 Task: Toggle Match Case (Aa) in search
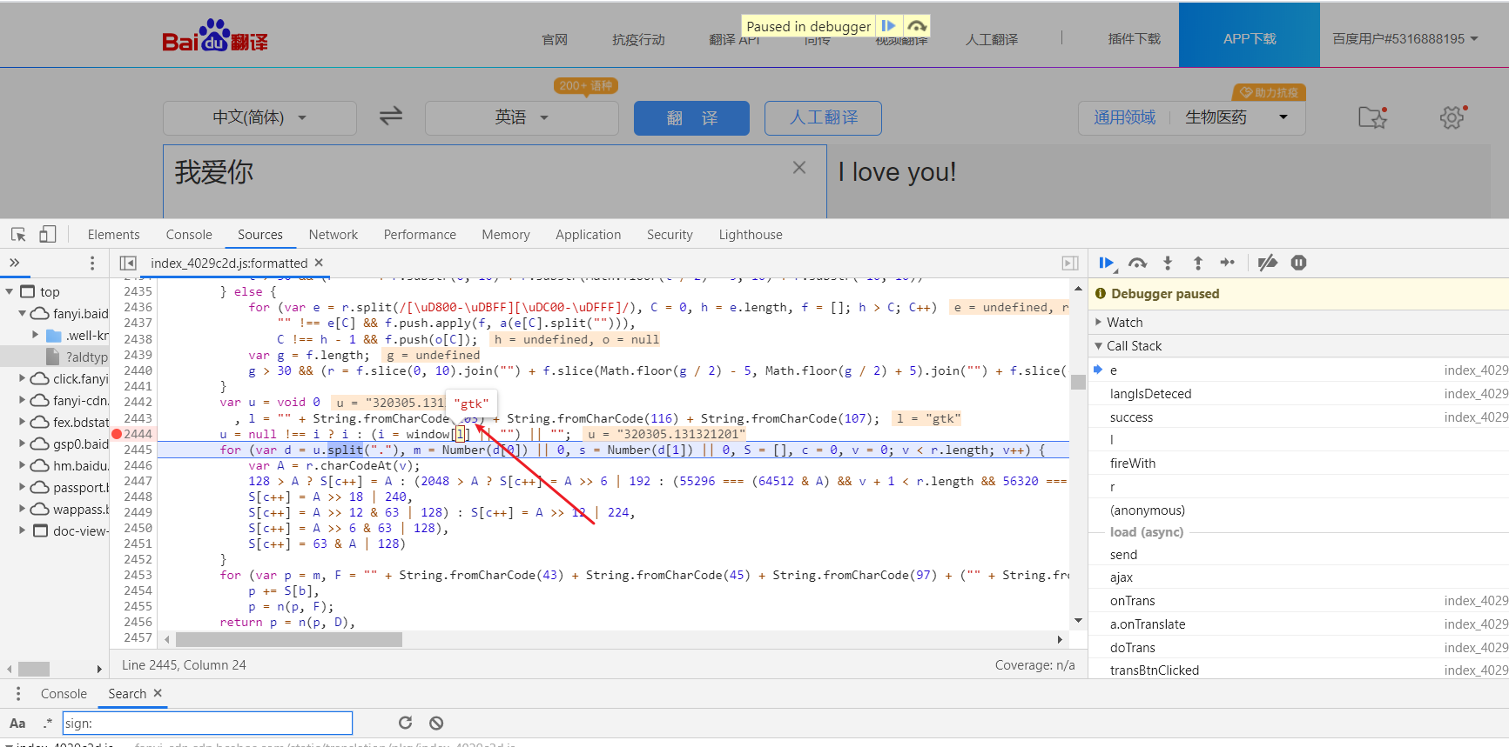[17, 723]
